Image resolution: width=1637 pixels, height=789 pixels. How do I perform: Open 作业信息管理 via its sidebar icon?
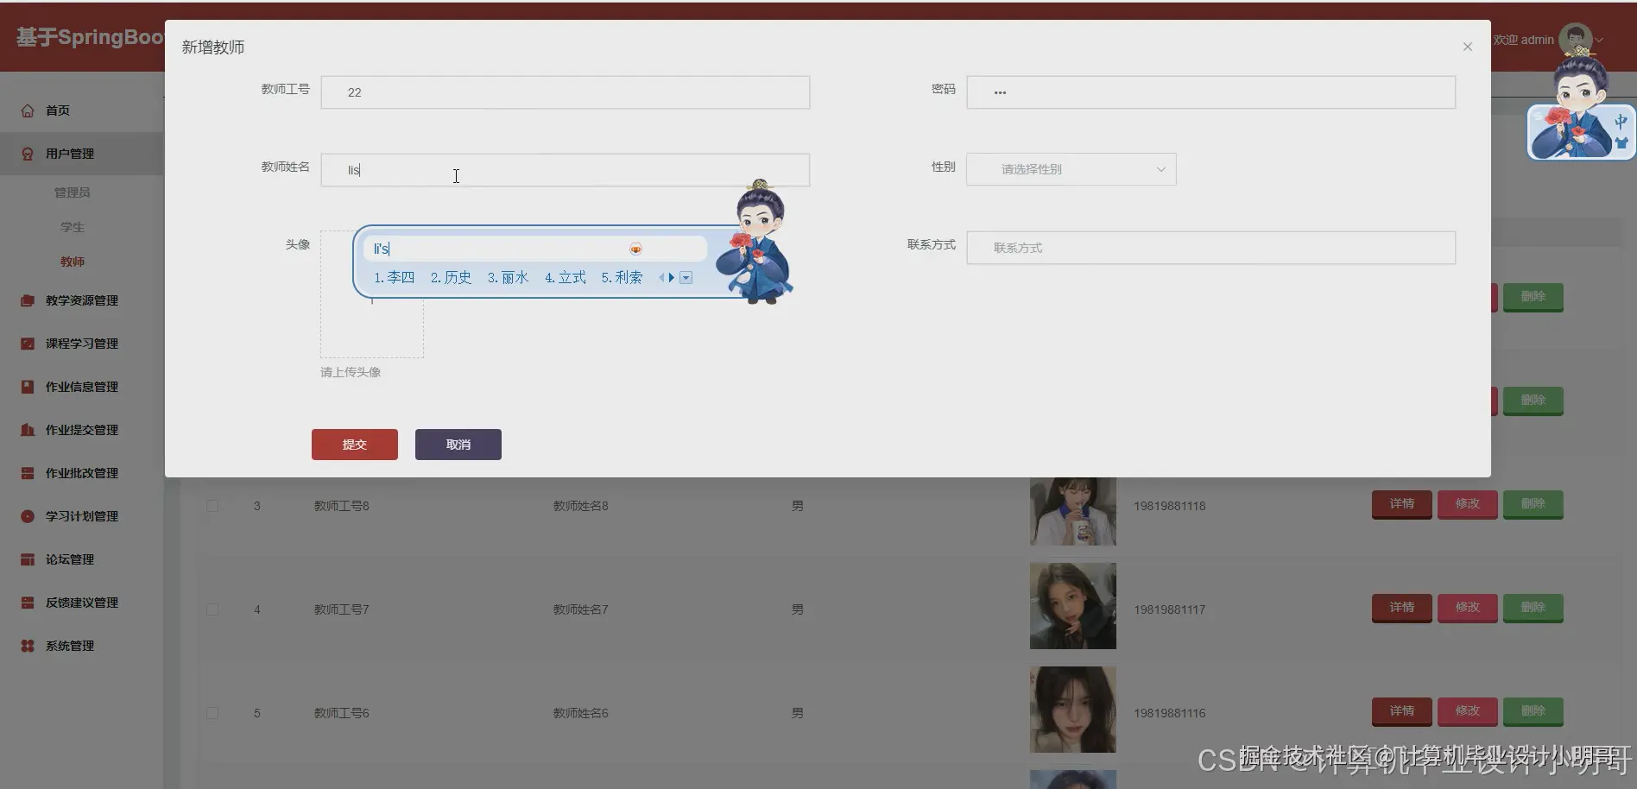tap(27, 386)
